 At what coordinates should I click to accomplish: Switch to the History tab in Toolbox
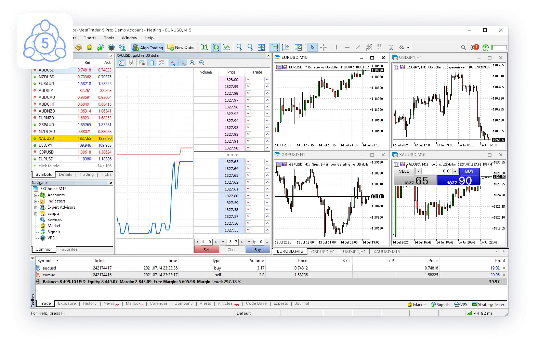coord(90,303)
